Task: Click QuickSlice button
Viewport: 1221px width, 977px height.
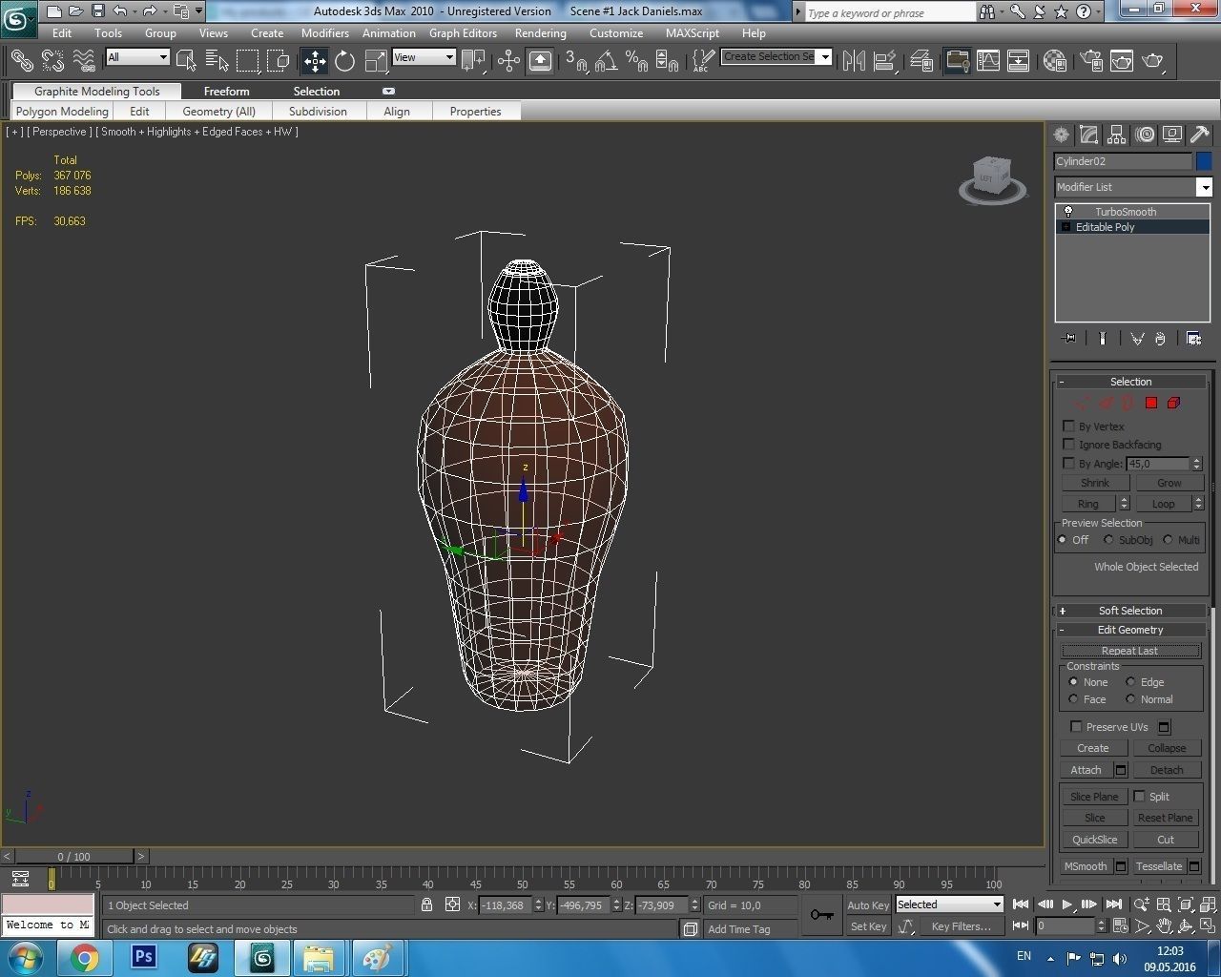Action: 1094,840
